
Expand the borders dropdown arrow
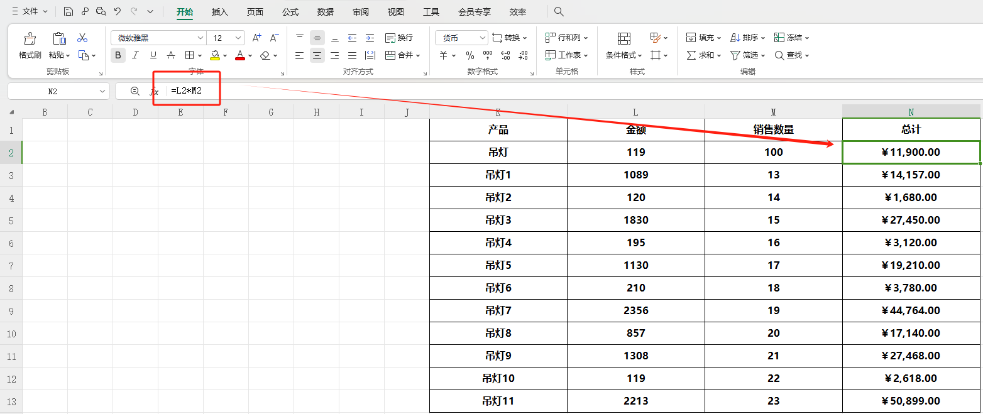tap(200, 55)
